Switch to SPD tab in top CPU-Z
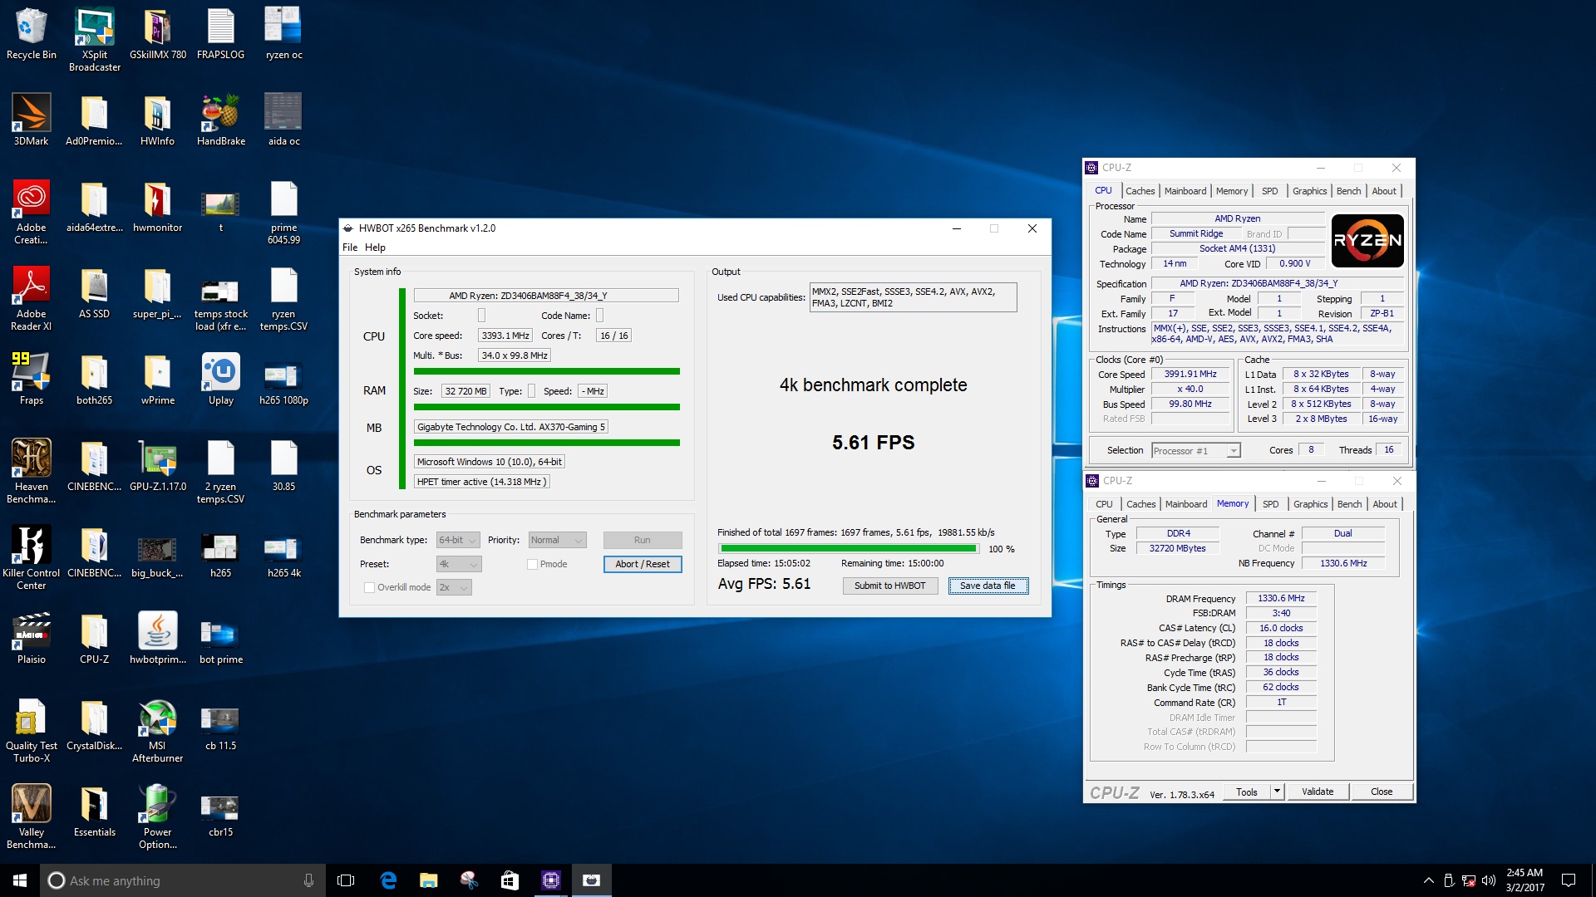Viewport: 1596px width, 897px height. (1269, 191)
